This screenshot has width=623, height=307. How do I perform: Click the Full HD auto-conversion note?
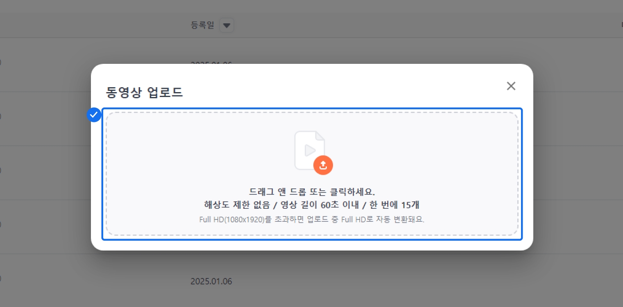(x=311, y=219)
